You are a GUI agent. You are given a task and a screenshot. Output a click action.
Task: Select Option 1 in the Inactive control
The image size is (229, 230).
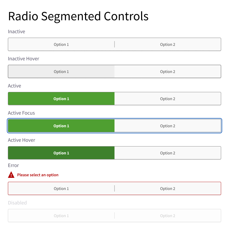(61, 44)
